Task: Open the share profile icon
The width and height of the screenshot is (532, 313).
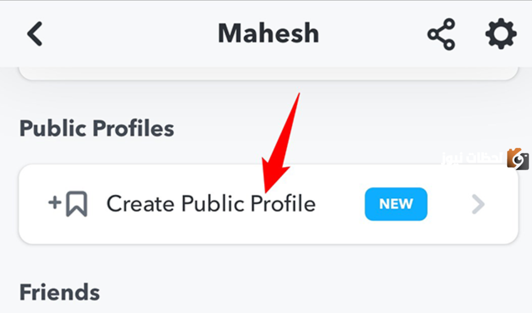Action: coord(441,35)
